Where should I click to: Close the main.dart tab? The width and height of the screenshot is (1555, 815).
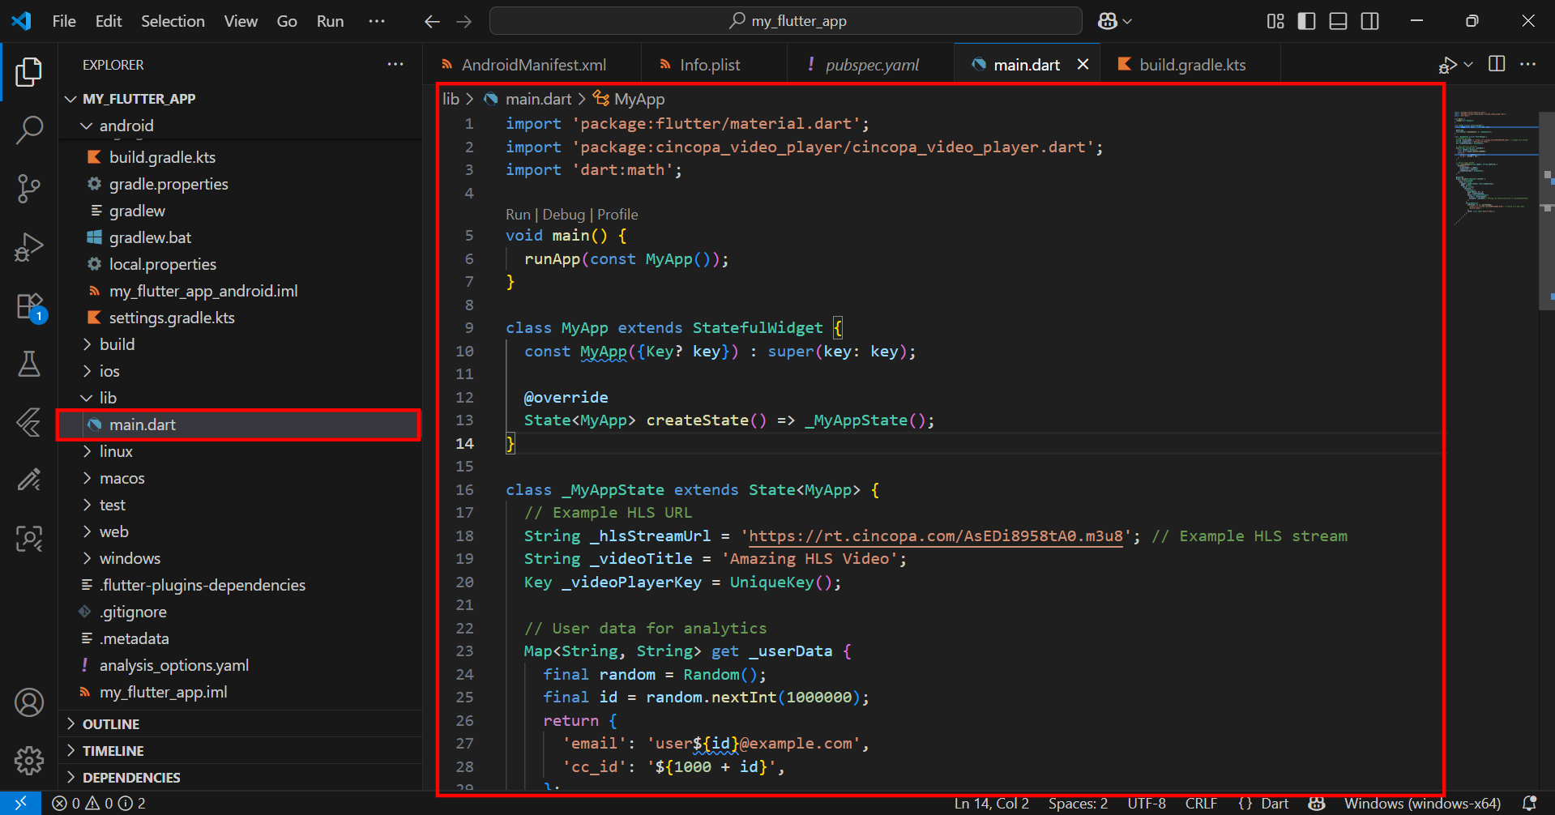1083,64
